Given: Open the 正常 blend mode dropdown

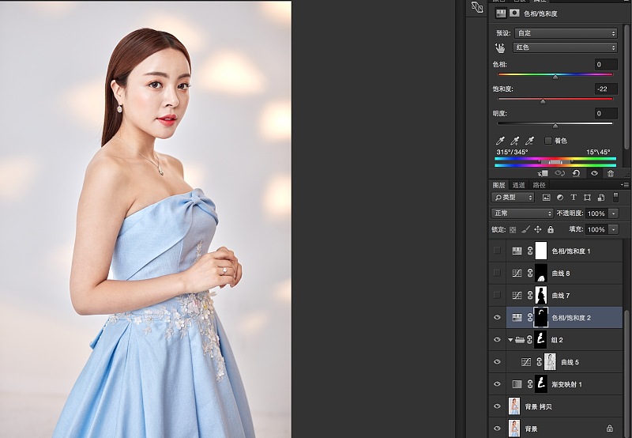Looking at the screenshot, I should (522, 213).
